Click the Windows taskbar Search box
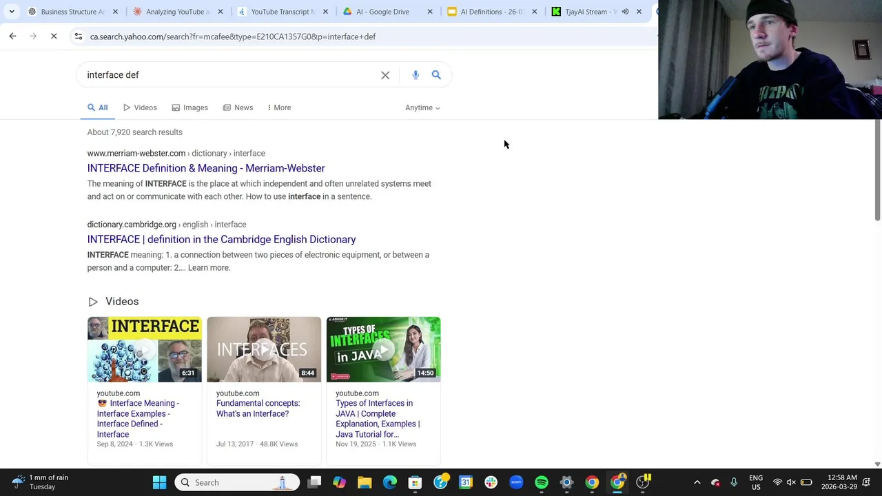Viewport: 882px width, 496px height. [x=238, y=482]
